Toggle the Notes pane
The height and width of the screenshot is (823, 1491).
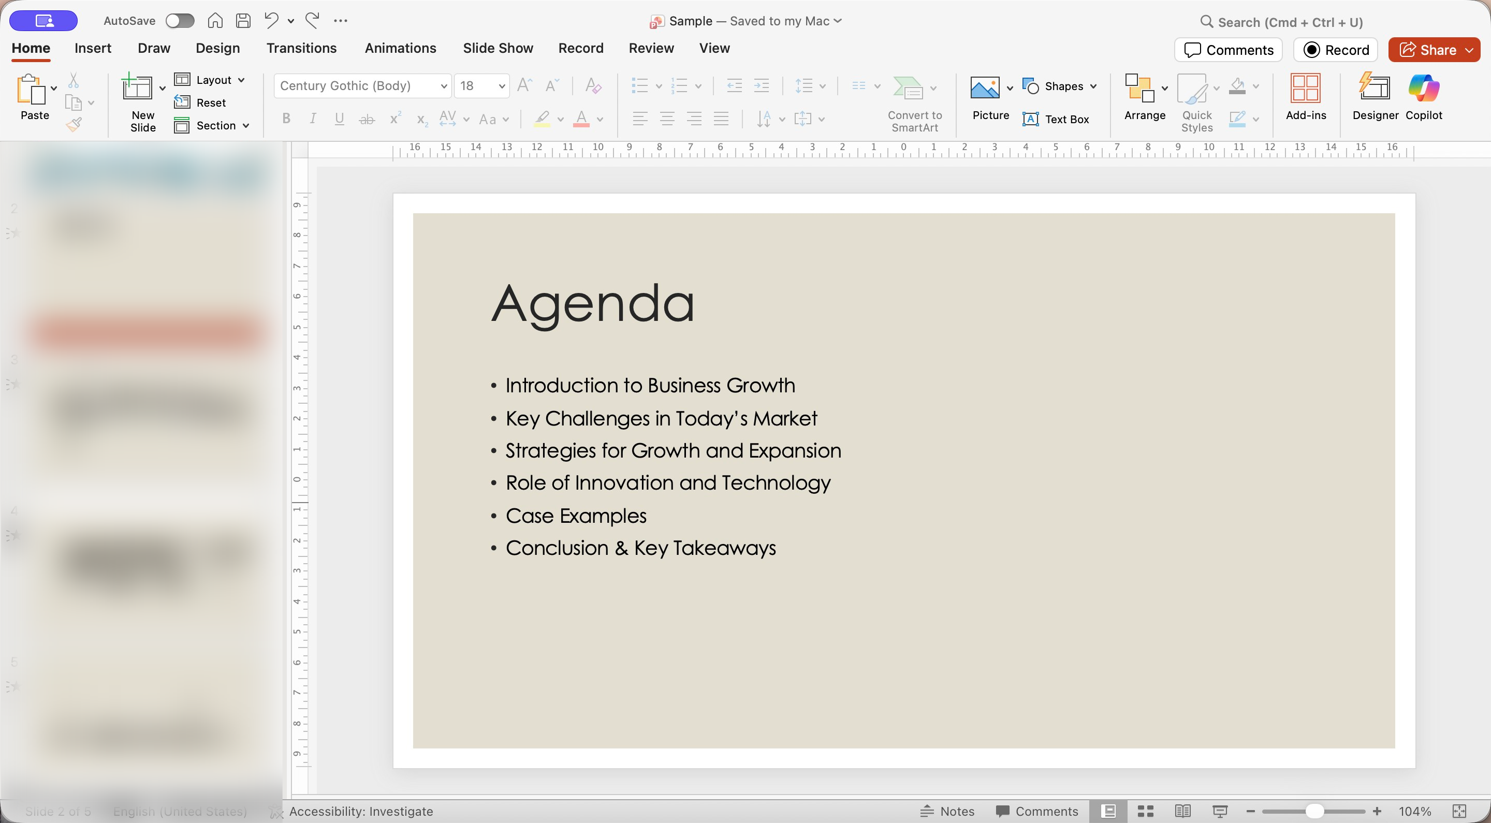point(947,811)
